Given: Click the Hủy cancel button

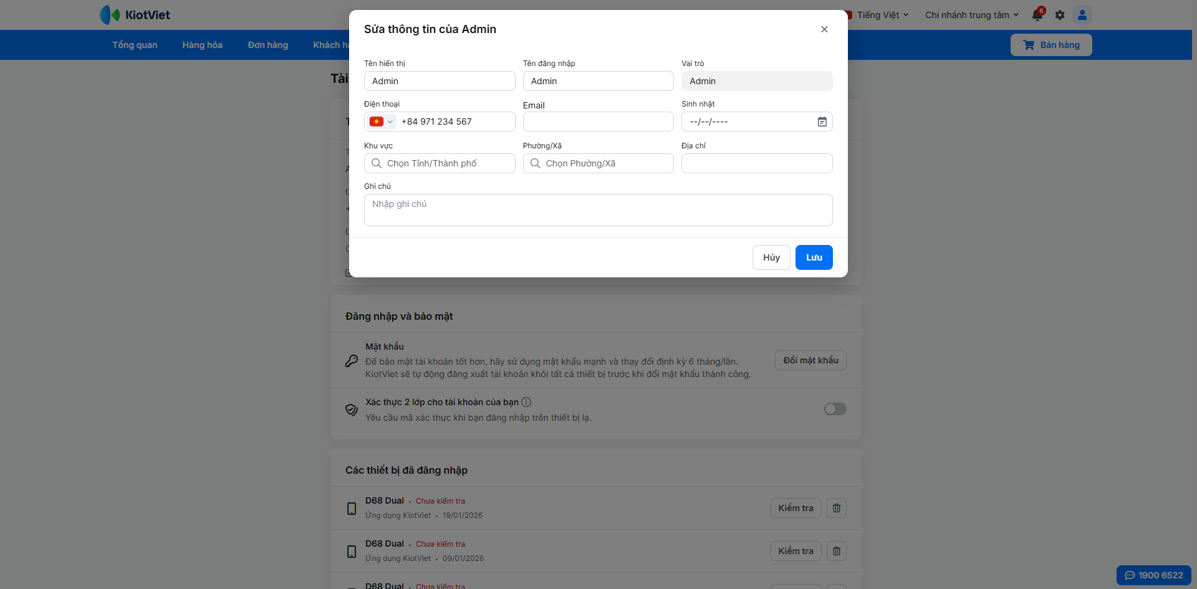Looking at the screenshot, I should click(x=771, y=257).
